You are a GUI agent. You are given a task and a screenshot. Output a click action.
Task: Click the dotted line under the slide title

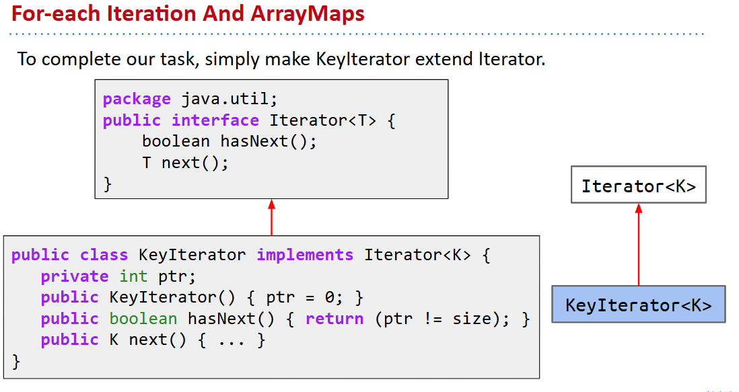point(357,34)
